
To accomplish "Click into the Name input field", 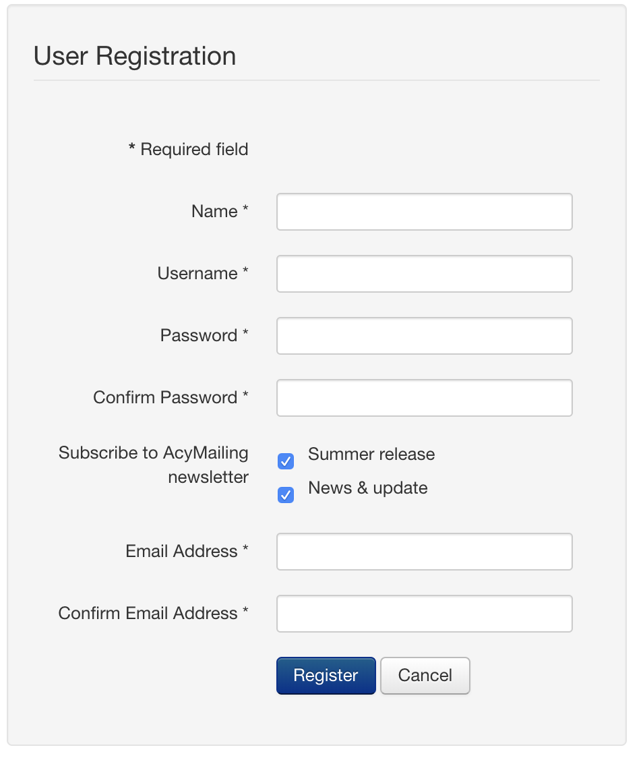I will coord(424,212).
